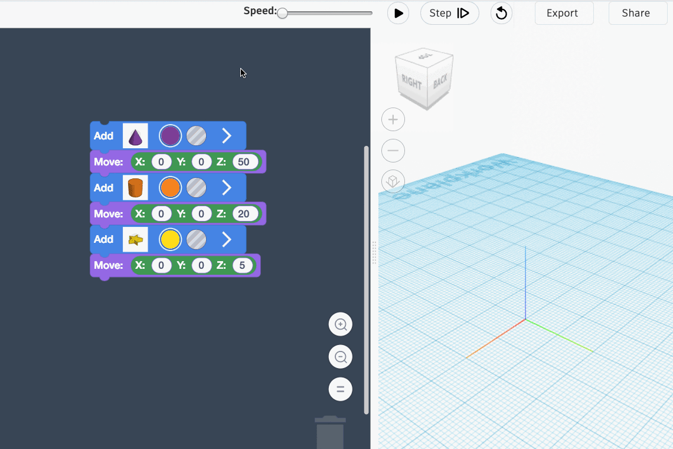673x449 pixels.
Task: Select the Move block with Z 50
Action: 178,162
